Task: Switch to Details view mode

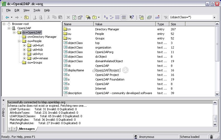Action: (x=123, y=17)
